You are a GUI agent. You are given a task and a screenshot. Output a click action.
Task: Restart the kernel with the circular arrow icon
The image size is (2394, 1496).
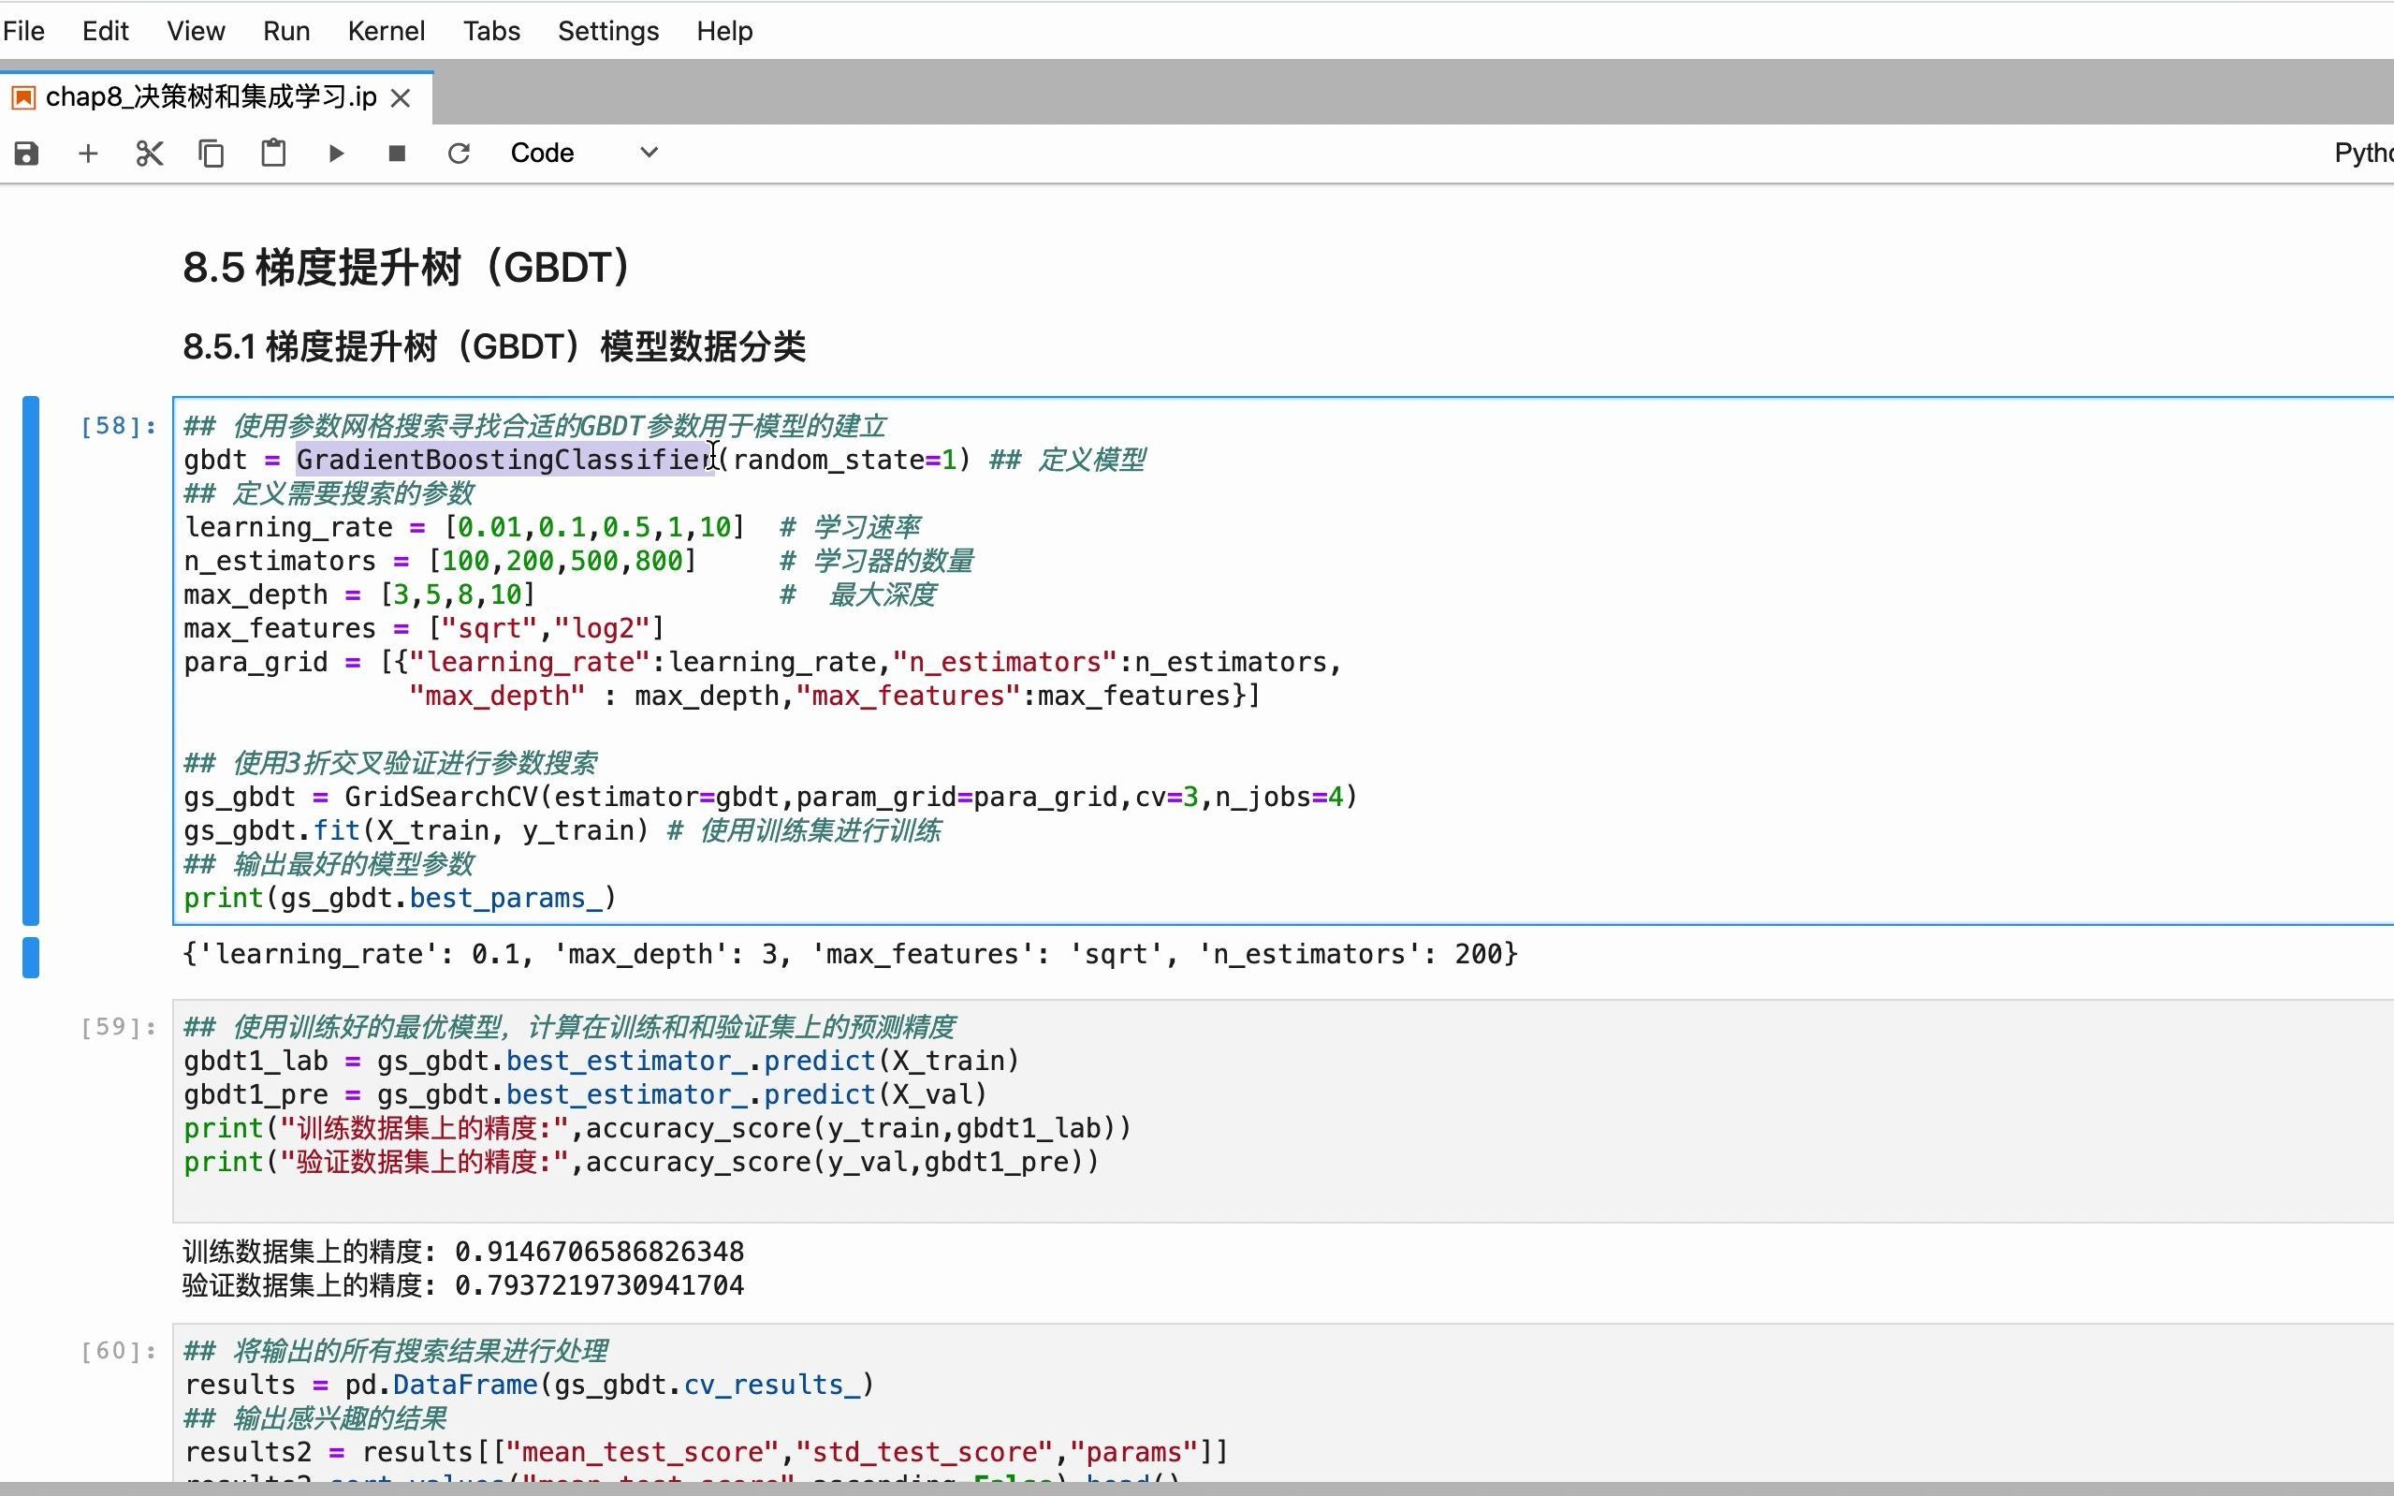(459, 154)
